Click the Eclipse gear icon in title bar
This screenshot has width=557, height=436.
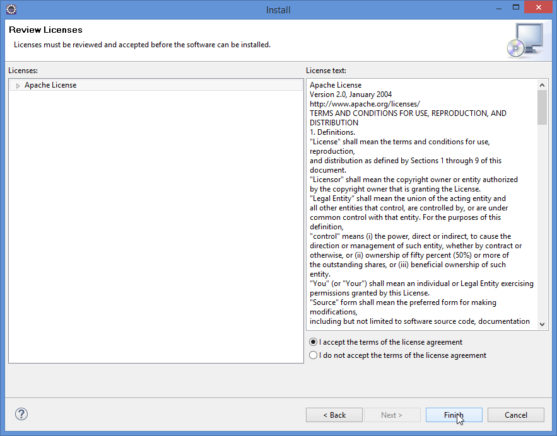pyautogui.click(x=11, y=9)
